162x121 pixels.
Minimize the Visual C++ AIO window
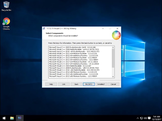coord(103,28)
